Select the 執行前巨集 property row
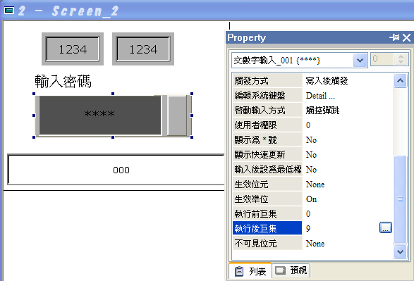The width and height of the screenshot is (414, 281). 312,214
